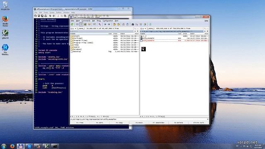
Task: Sort left panel by Name column header
Action: click(89, 34)
